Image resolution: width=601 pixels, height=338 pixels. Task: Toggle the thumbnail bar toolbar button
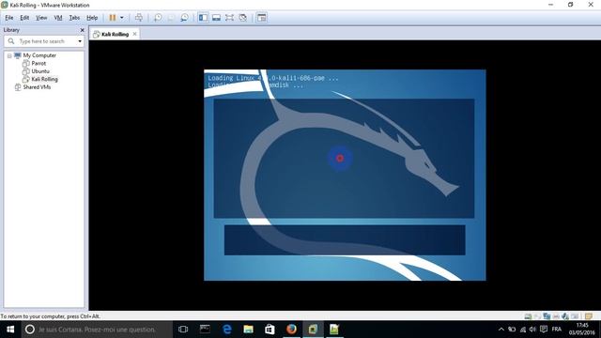216,18
